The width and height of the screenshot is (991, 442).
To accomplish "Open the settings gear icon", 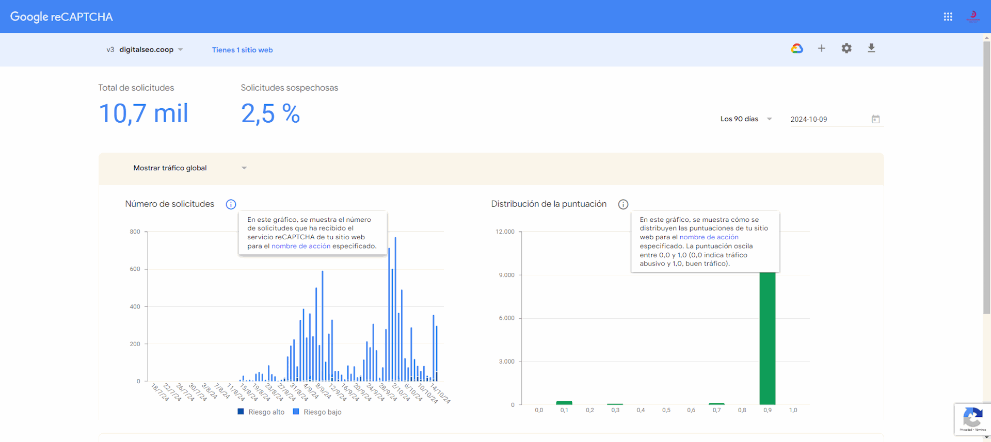I will point(846,48).
